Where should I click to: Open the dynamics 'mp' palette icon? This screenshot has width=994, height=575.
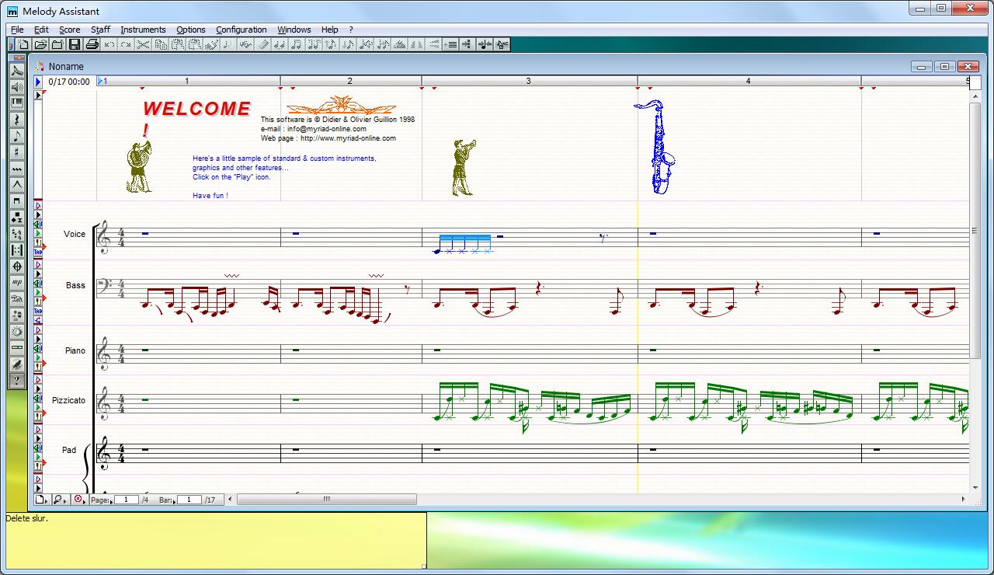click(16, 283)
